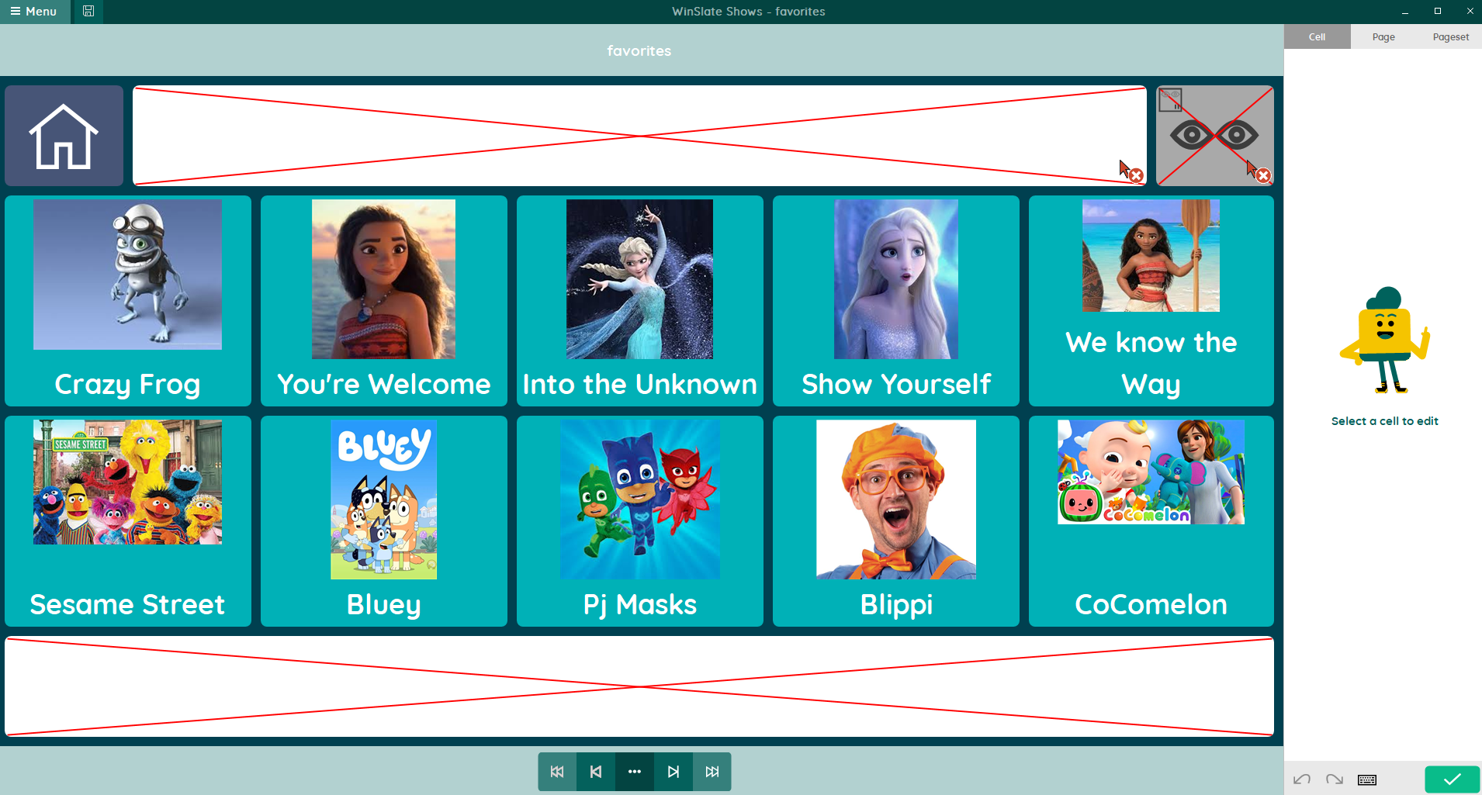Click the undo arrow icon
This screenshot has width=1482, height=795.
click(1302, 779)
